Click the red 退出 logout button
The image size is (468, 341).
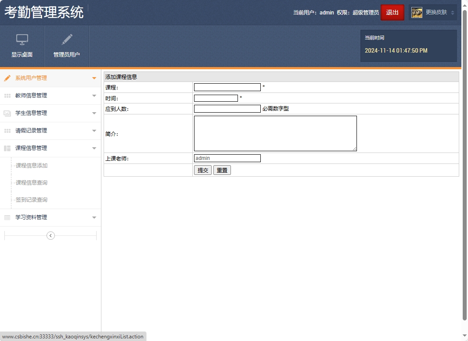point(392,12)
